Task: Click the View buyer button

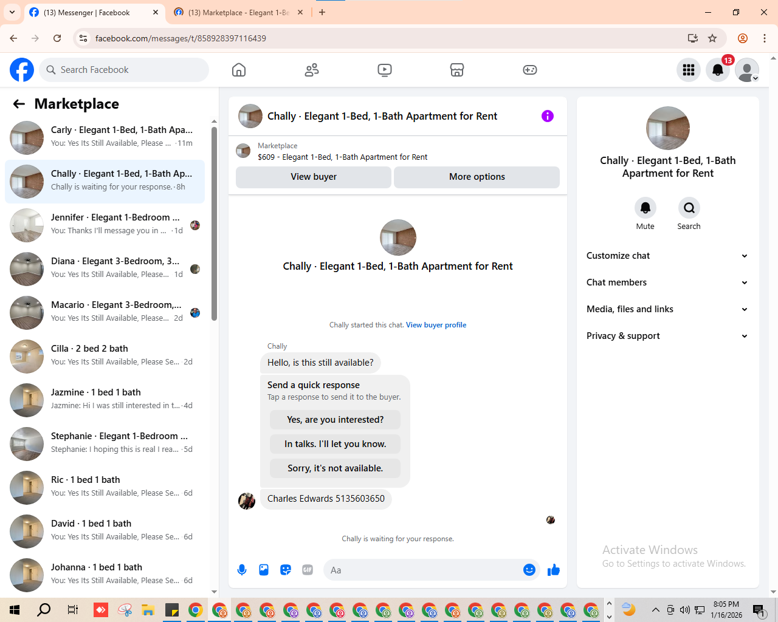Action: (314, 177)
